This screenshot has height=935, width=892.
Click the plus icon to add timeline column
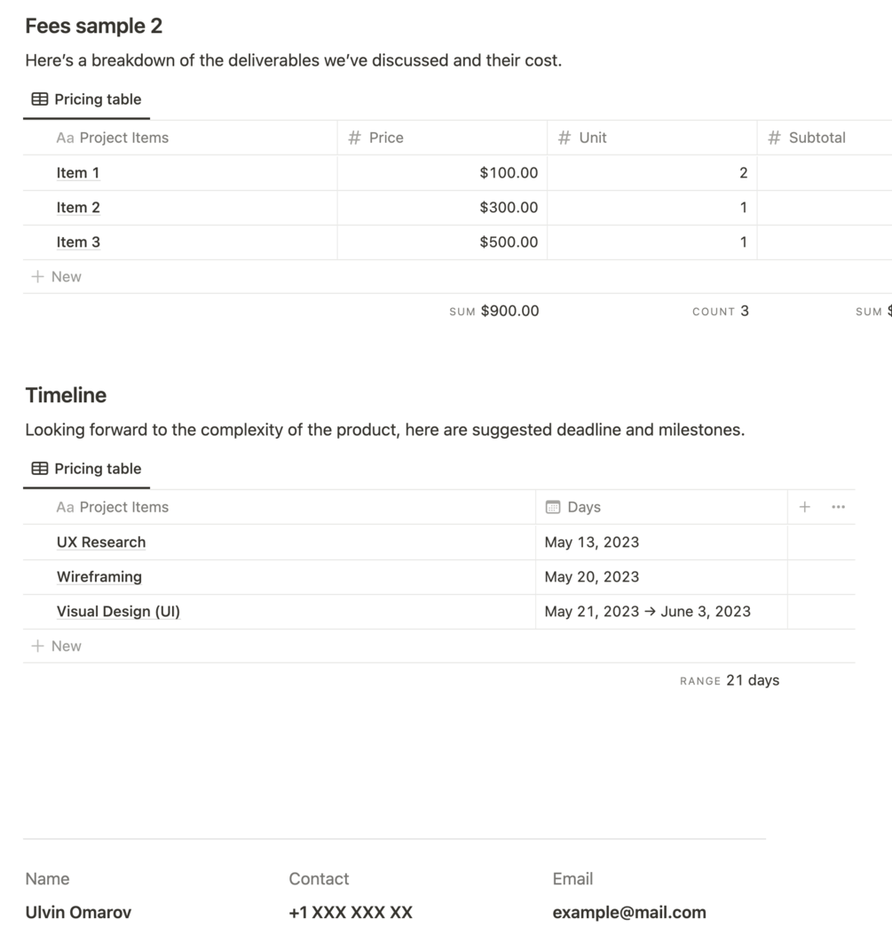(x=804, y=507)
